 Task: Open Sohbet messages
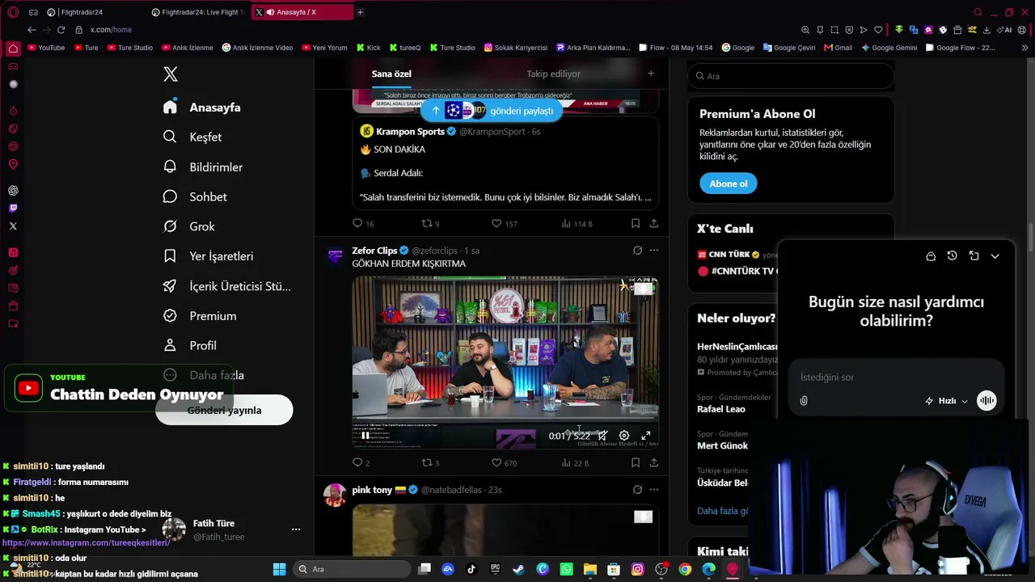[x=195, y=197]
